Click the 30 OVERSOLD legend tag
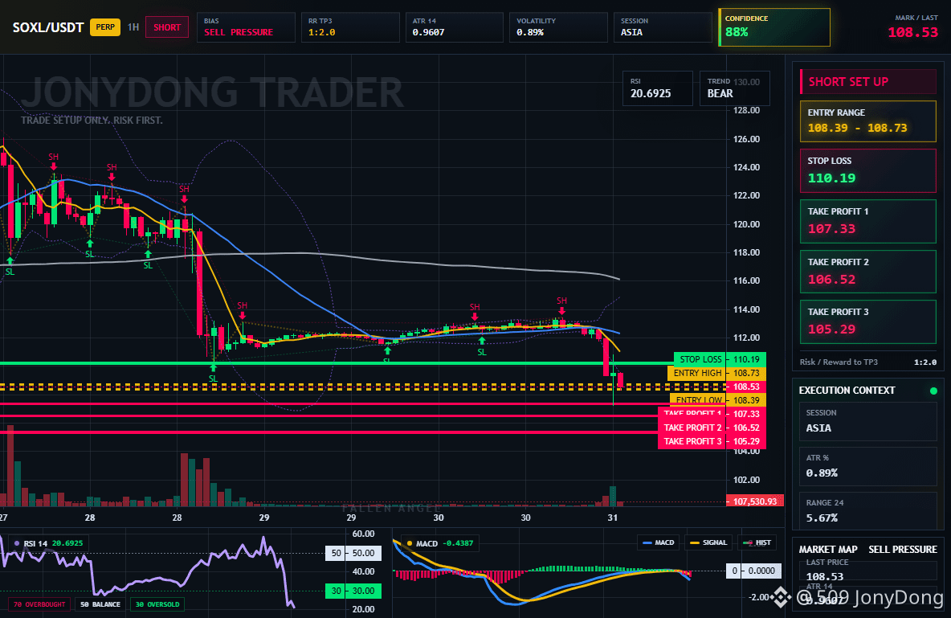Image resolution: width=951 pixels, height=618 pixels. [x=157, y=604]
